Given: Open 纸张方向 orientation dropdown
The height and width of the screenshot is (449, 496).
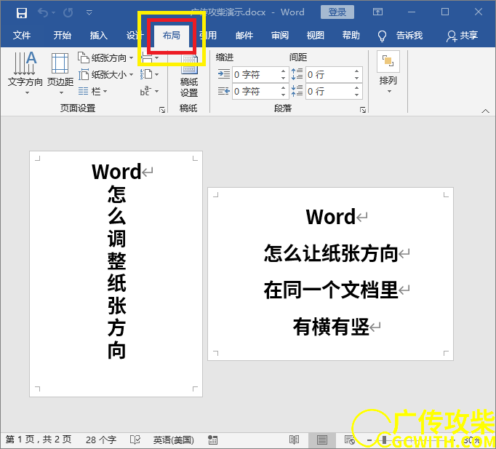Looking at the screenshot, I should point(105,58).
